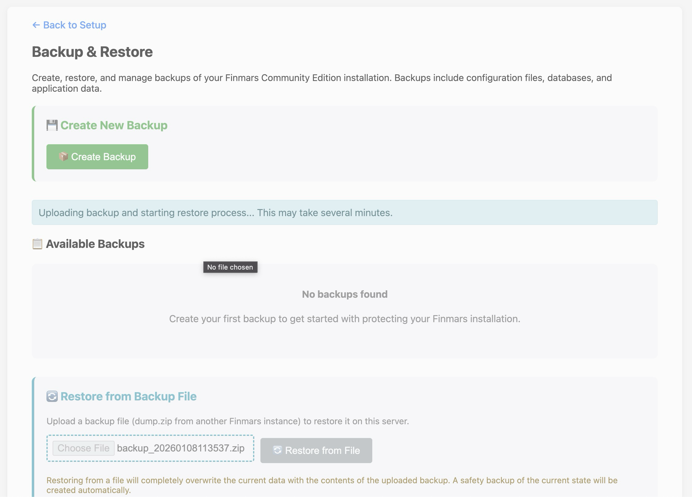Viewport: 692px width, 497px height.
Task: Click the floppy disk icon beside Create New Backup
Action: click(x=52, y=125)
